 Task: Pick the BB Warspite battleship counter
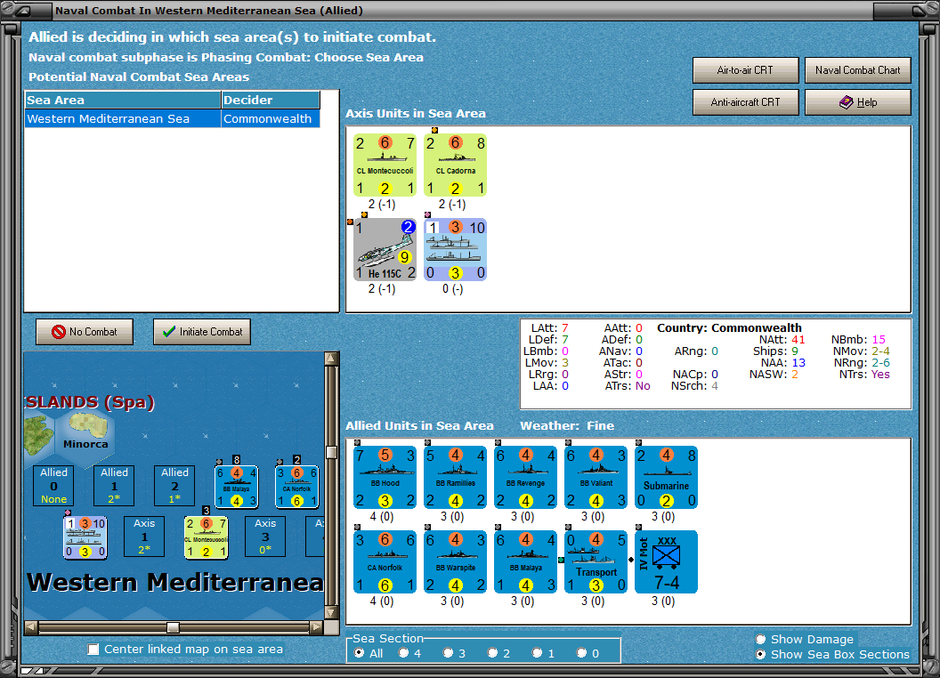pyautogui.click(x=455, y=561)
